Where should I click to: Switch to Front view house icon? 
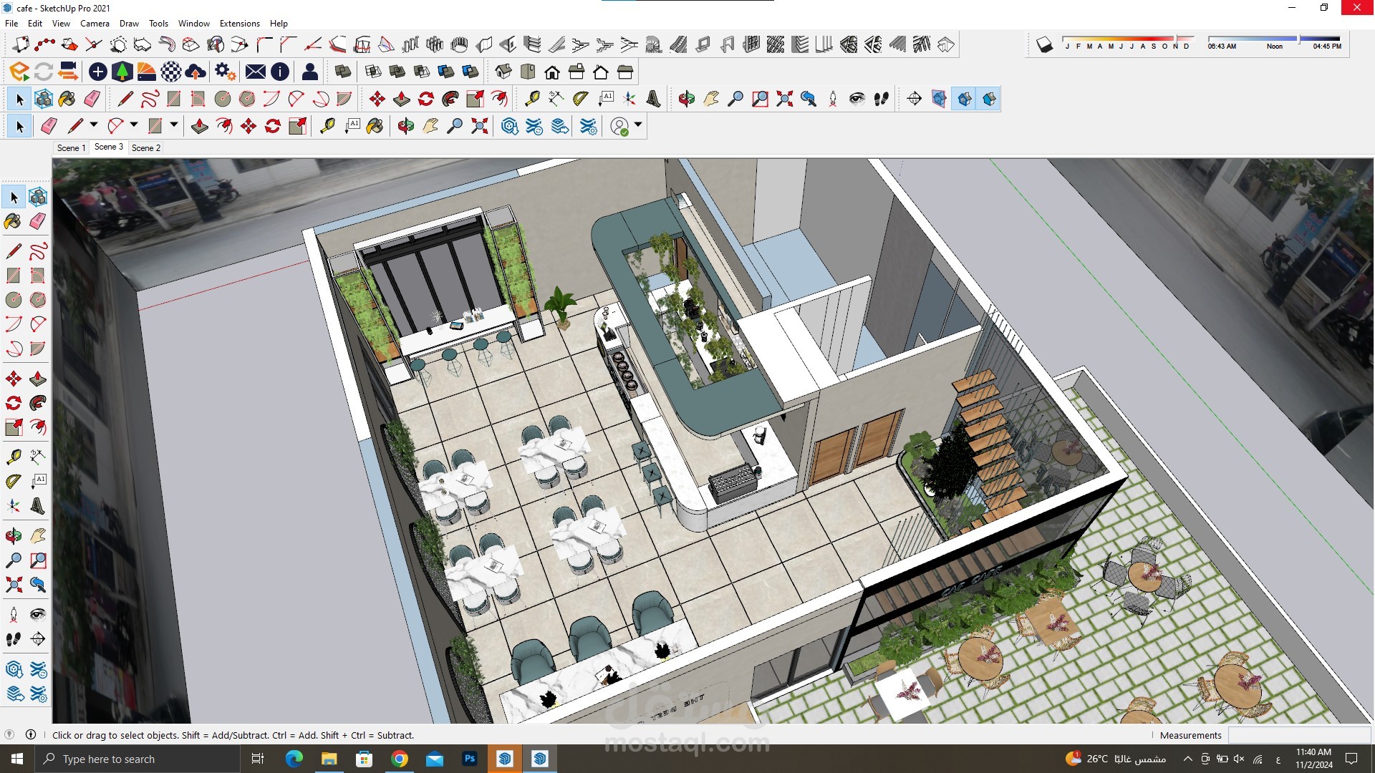(x=552, y=72)
